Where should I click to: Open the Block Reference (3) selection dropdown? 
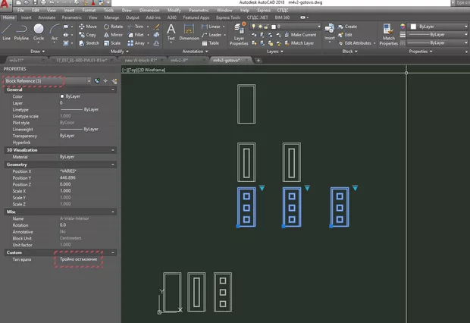tap(89, 80)
